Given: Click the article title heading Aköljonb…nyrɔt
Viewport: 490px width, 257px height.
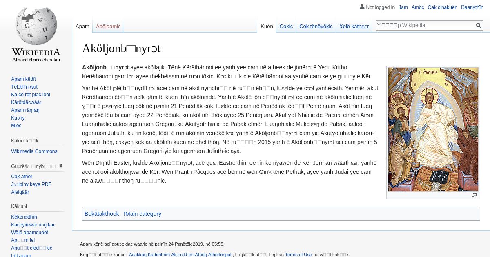Looking at the screenshot, I should (121, 49).
